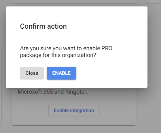Click empty dialog space right of ENABLE
The width and height of the screenshot is (161, 133).
click(x=112, y=73)
